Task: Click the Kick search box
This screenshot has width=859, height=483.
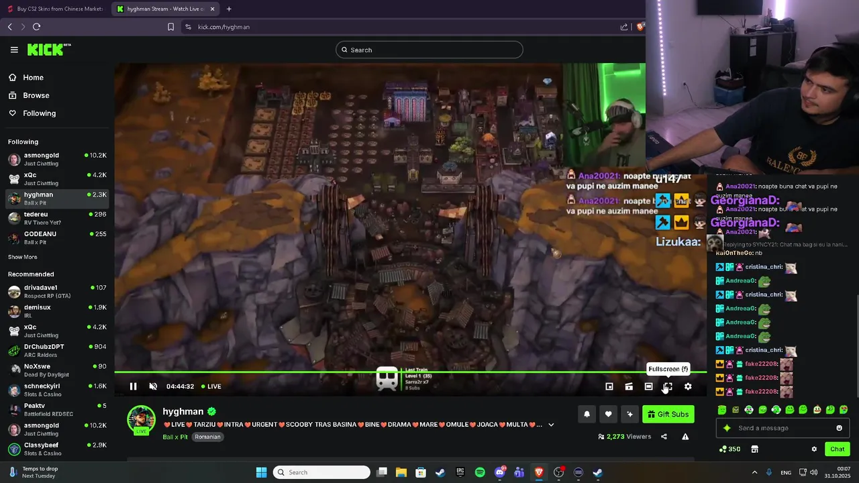Action: point(429,50)
